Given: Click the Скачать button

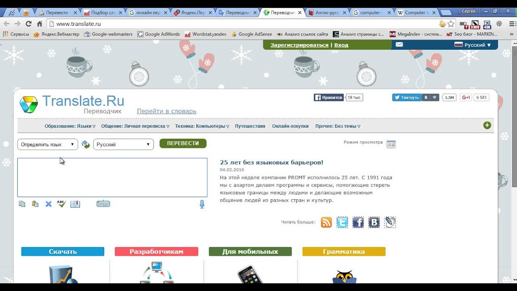Looking at the screenshot, I should coord(63,251).
